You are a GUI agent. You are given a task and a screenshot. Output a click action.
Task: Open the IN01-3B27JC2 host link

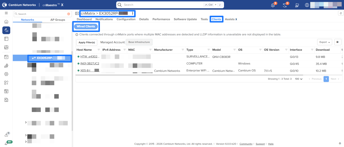click(x=90, y=64)
